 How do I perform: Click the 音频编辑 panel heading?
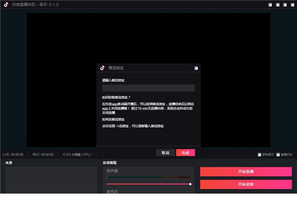(x=110, y=162)
